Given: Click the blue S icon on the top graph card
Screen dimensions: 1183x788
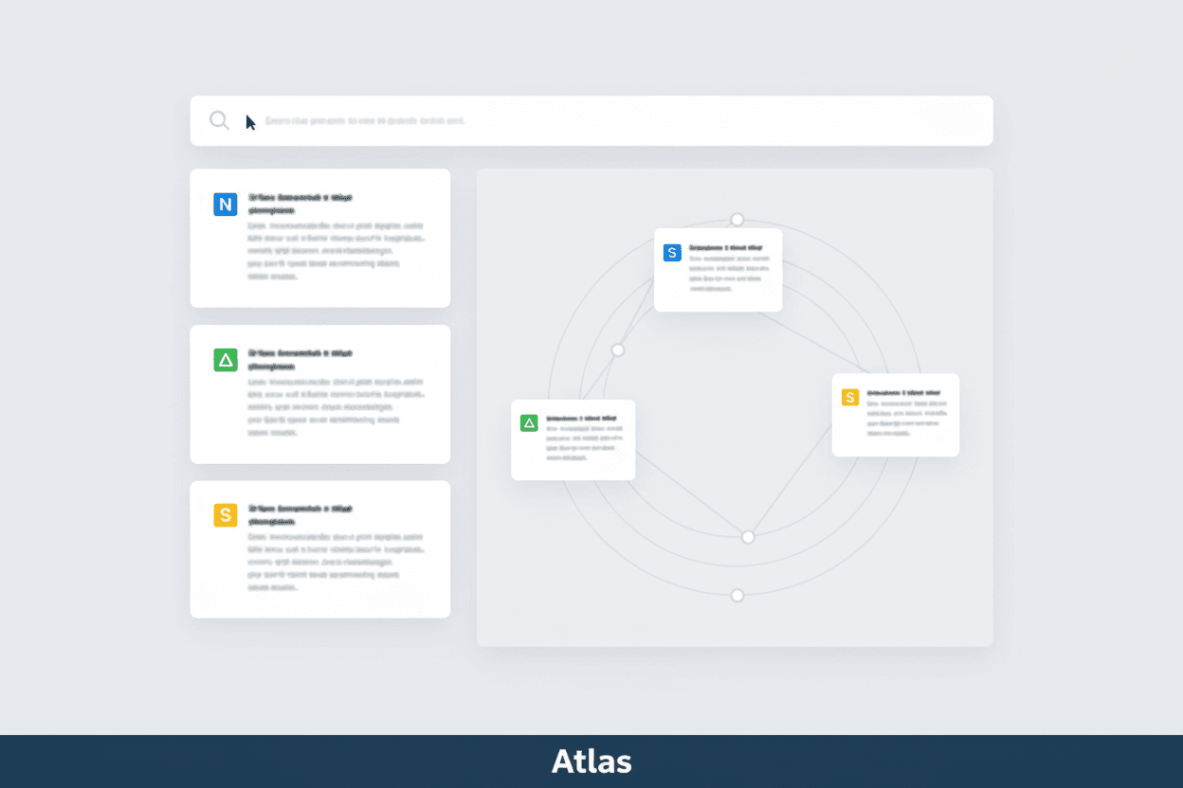Looking at the screenshot, I should pos(672,252).
